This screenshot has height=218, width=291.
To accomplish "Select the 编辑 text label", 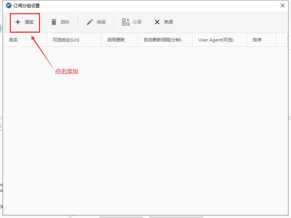I will click(101, 22).
